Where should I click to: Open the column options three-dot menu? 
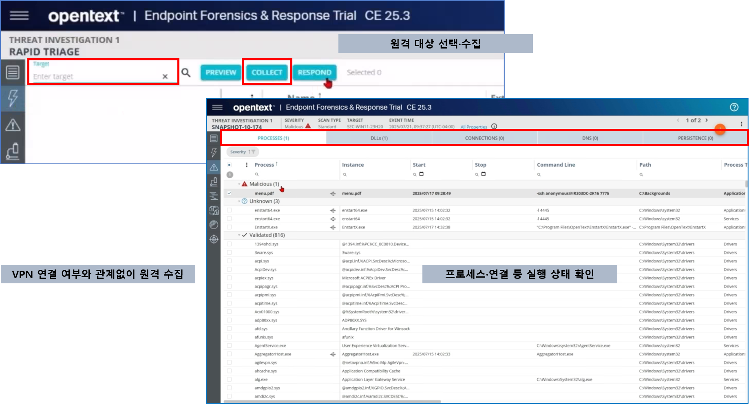246,165
